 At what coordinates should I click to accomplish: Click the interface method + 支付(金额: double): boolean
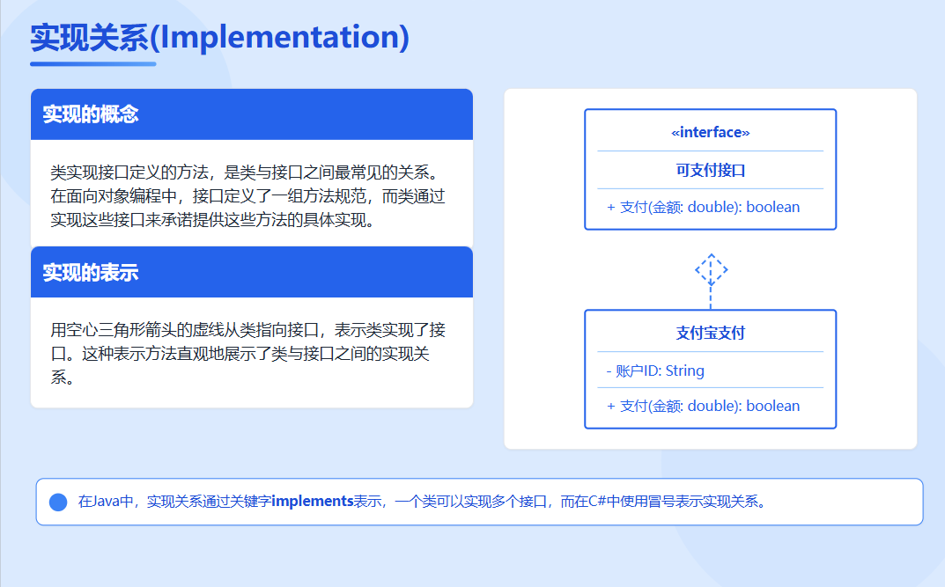704,207
